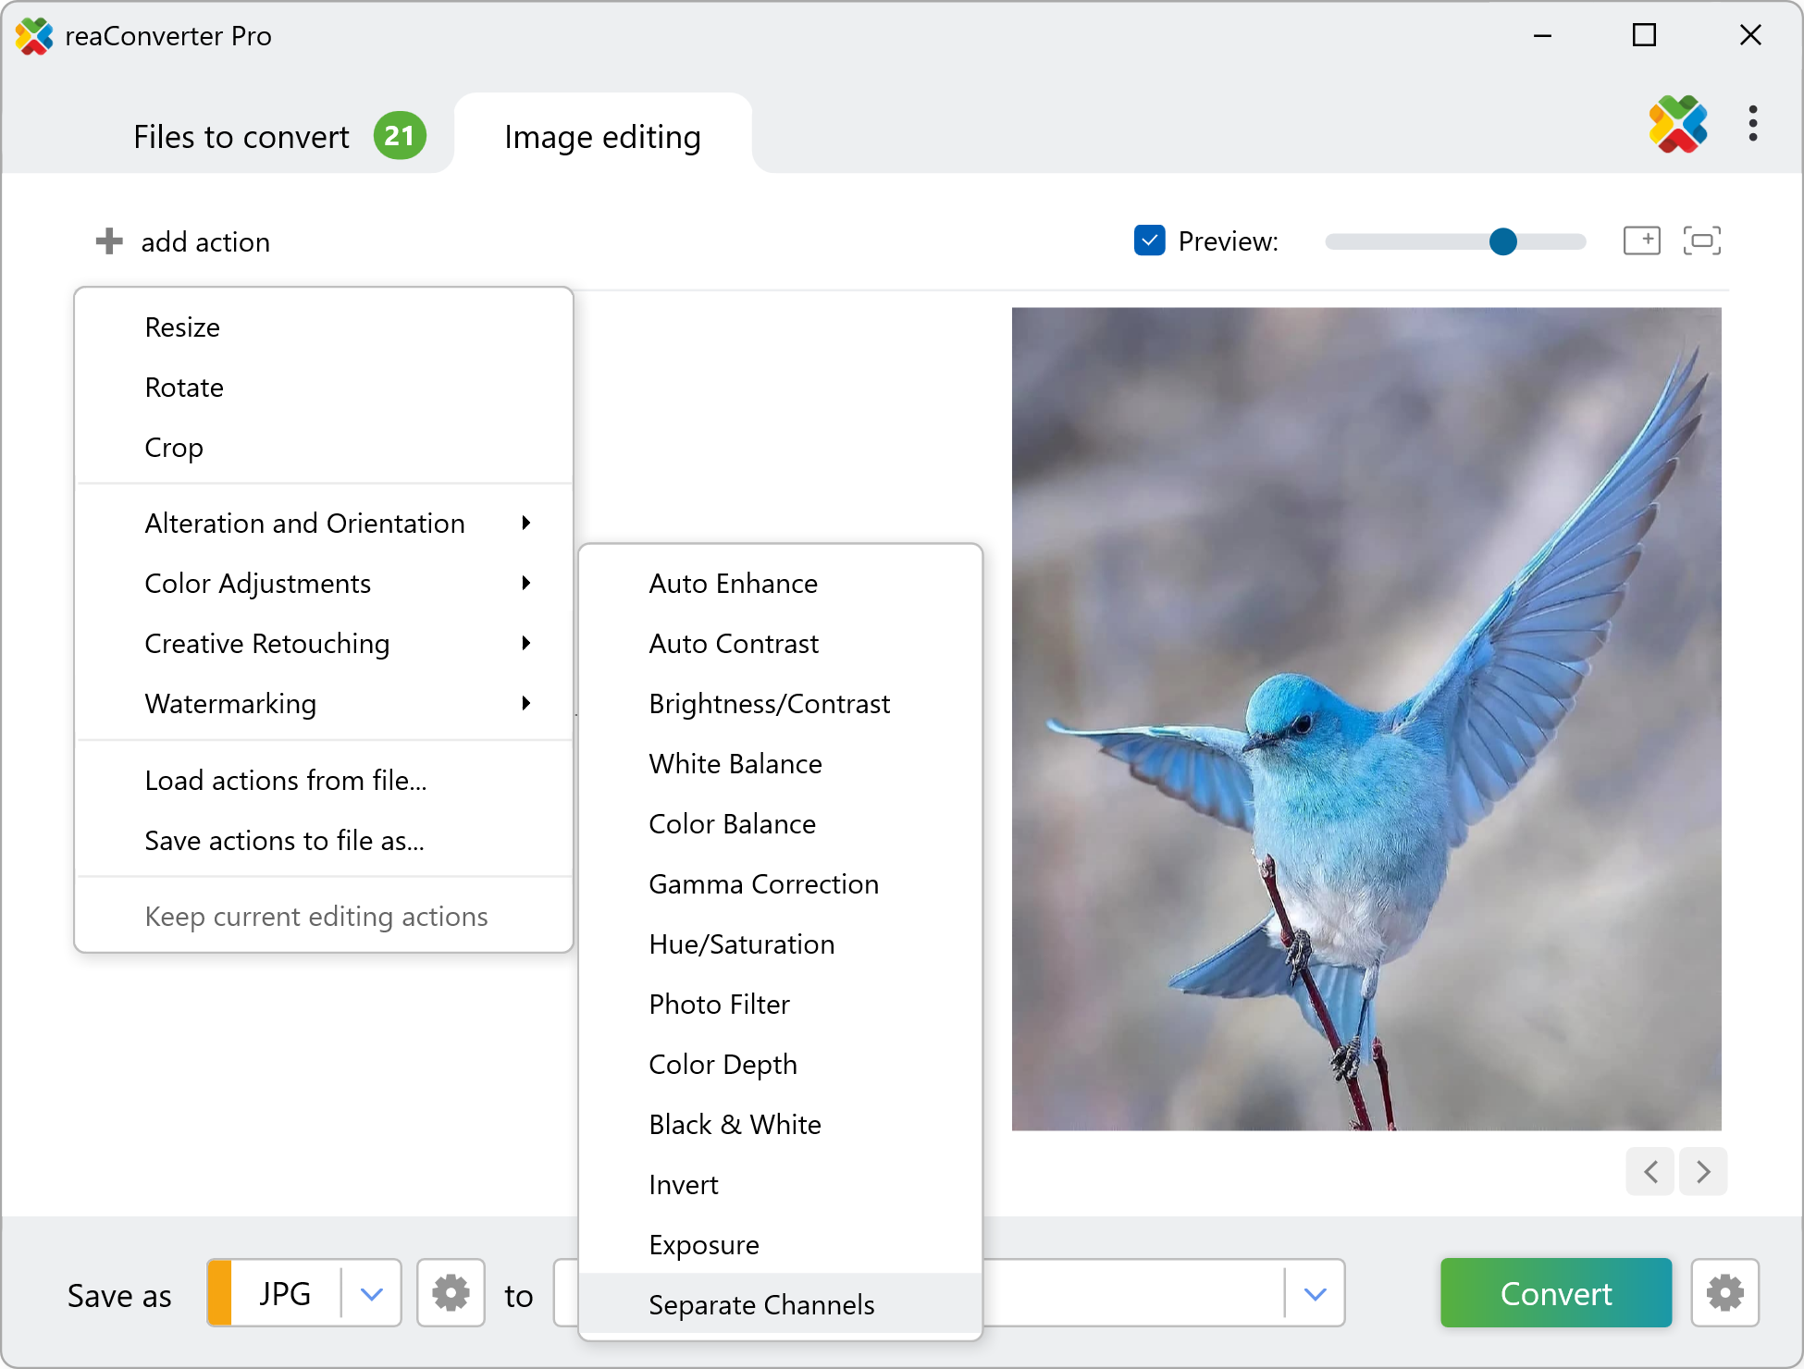Click the reaConverter logo at top right
This screenshot has width=1804, height=1369.
point(1677,125)
